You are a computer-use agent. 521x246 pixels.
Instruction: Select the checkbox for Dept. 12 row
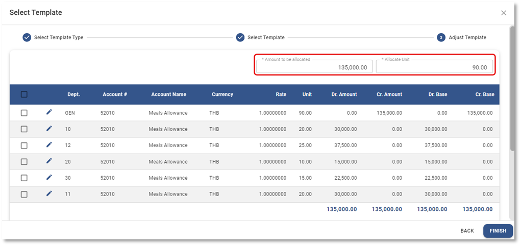pos(24,145)
